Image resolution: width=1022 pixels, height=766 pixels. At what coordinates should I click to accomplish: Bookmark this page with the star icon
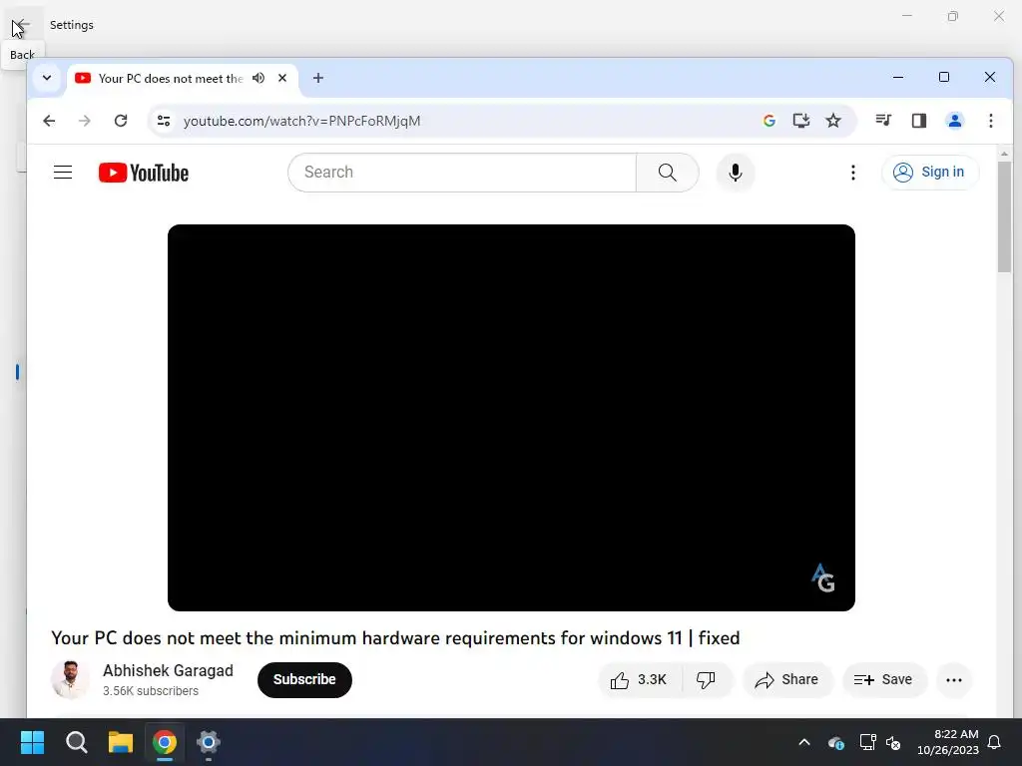point(833,121)
